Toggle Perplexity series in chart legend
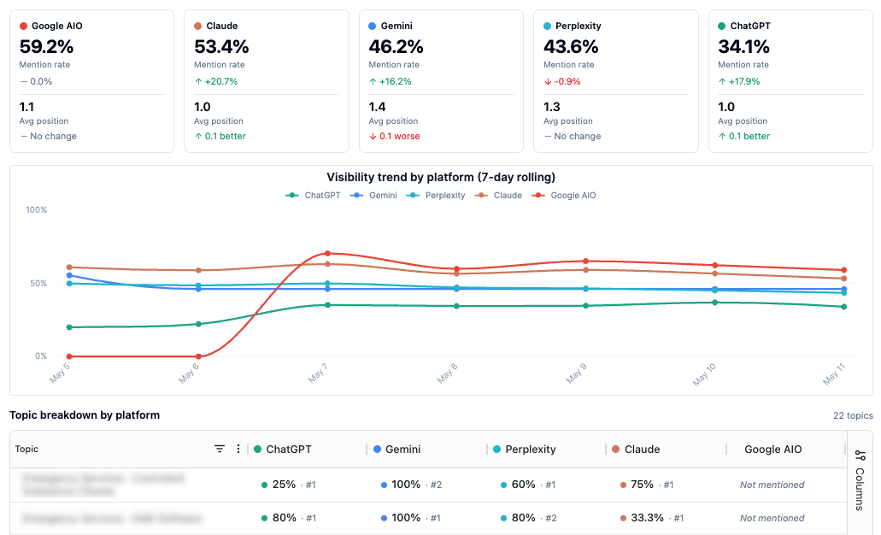881x535 pixels. pyautogui.click(x=436, y=195)
